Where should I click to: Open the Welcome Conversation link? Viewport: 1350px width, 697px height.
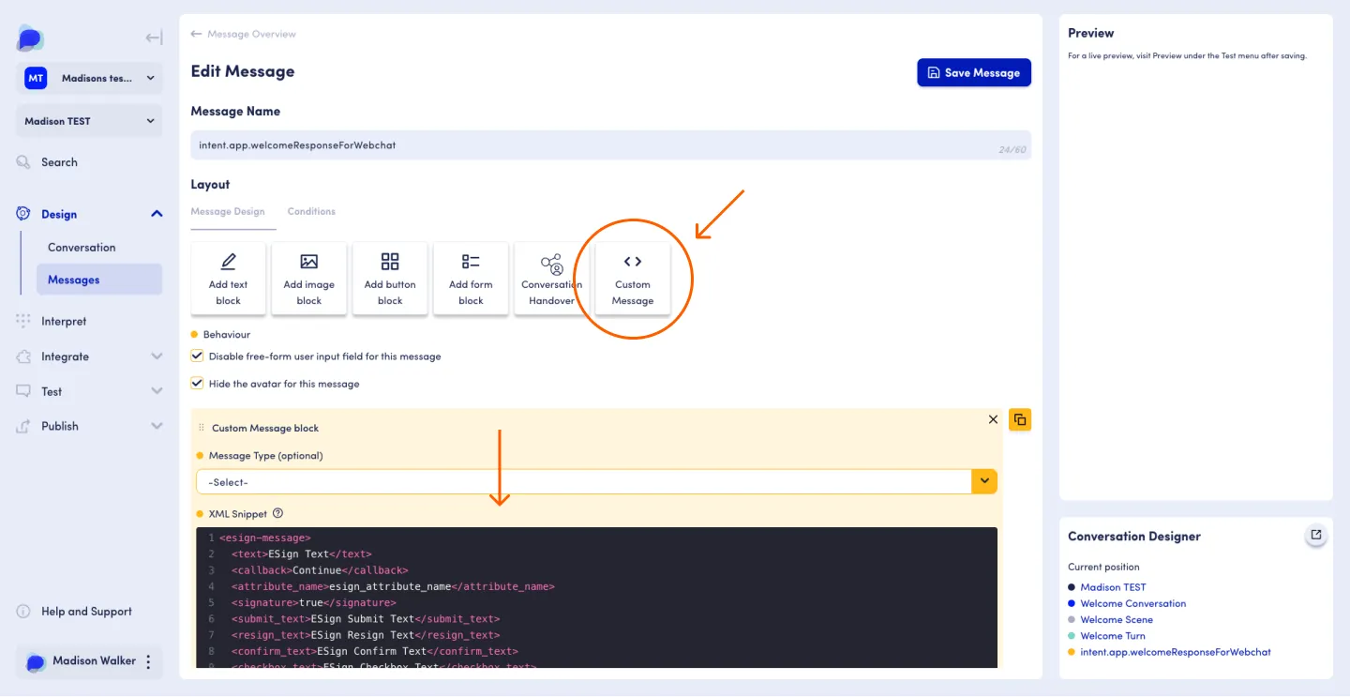[x=1132, y=603]
